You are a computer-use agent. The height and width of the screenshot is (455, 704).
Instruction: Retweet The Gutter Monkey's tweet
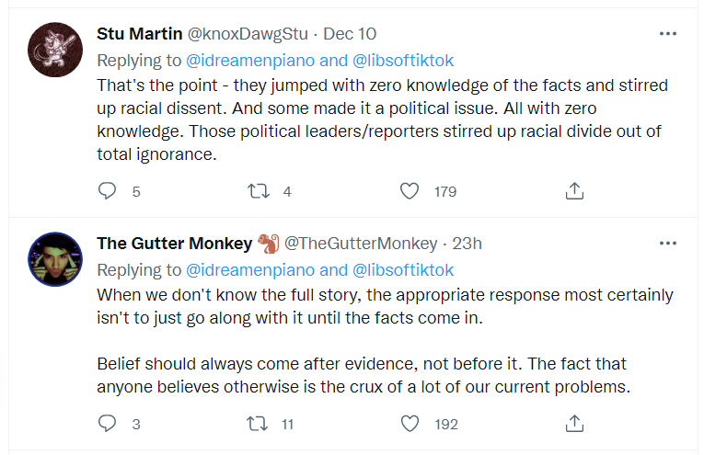(x=258, y=424)
